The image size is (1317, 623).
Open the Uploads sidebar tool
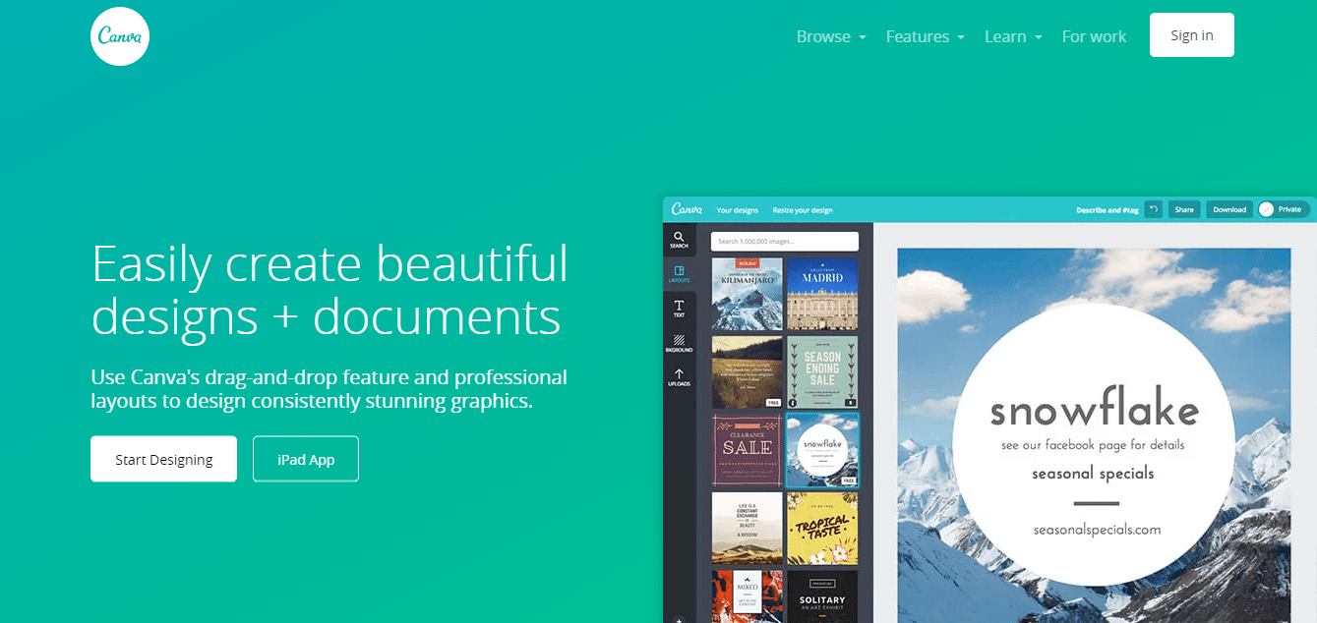click(679, 377)
